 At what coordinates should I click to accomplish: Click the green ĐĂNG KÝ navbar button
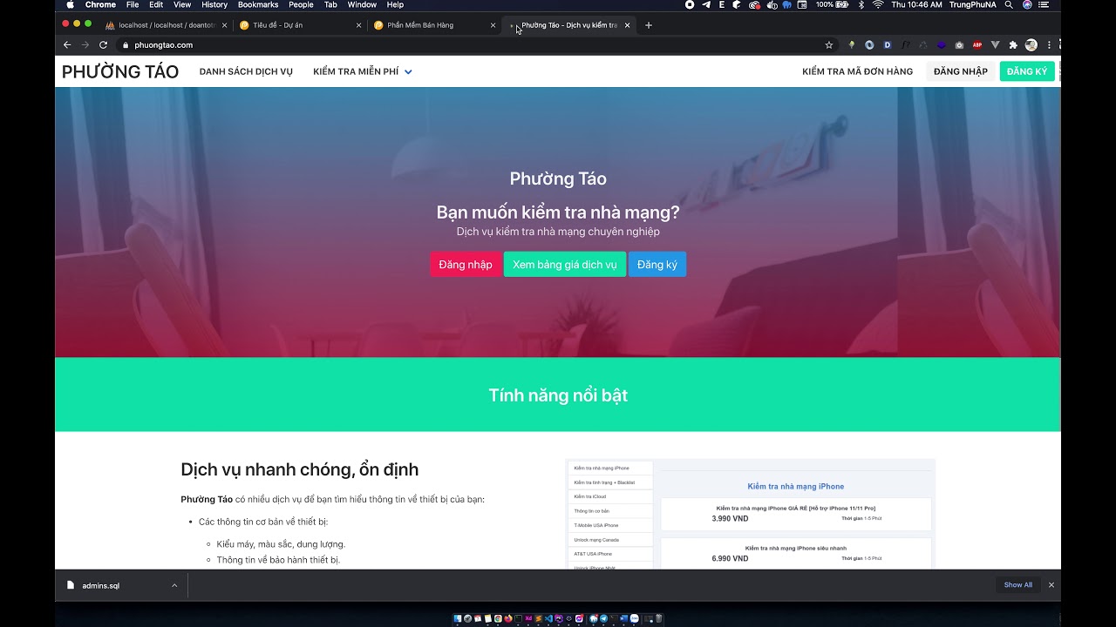(x=1027, y=71)
